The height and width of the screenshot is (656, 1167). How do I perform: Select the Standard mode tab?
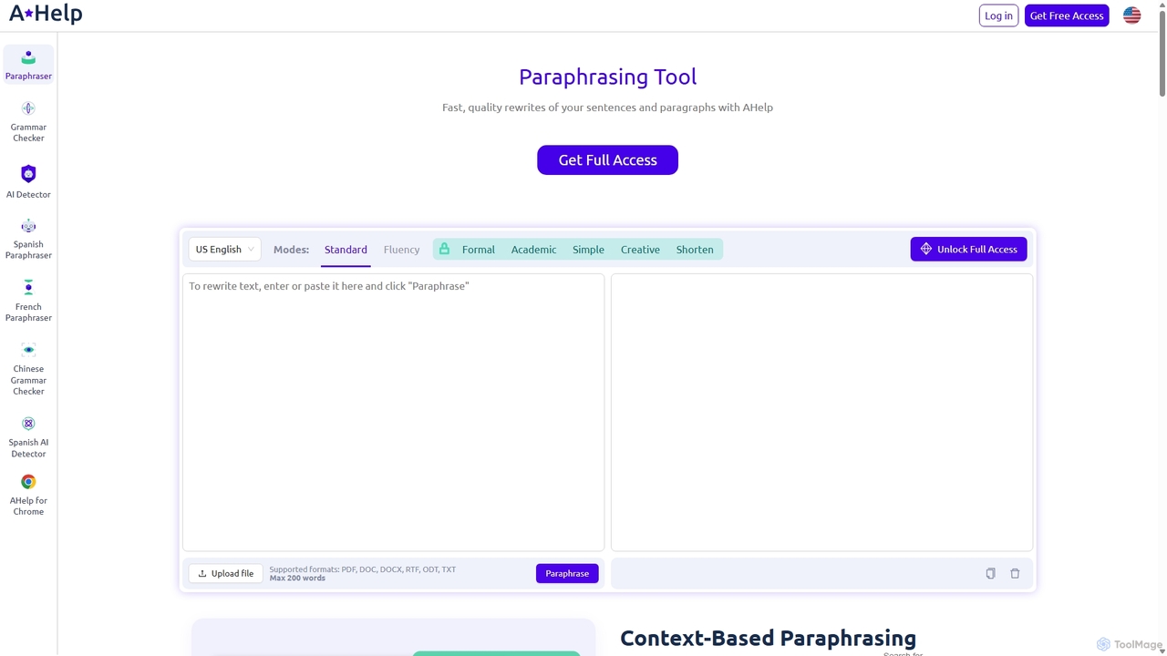[x=346, y=250]
